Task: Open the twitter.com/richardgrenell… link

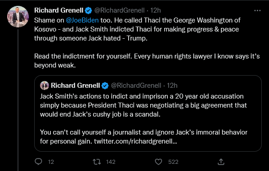Action: coord(135,141)
